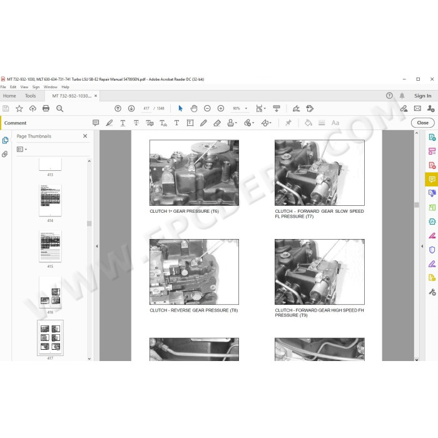Click the share with others icon
The image size is (438, 438).
[430, 108]
